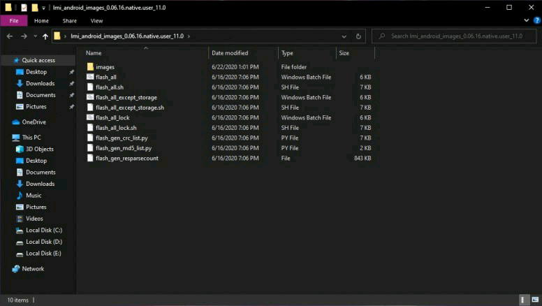The image size is (542, 306).
Task: Sort files by Date modified column header
Action: click(x=230, y=53)
